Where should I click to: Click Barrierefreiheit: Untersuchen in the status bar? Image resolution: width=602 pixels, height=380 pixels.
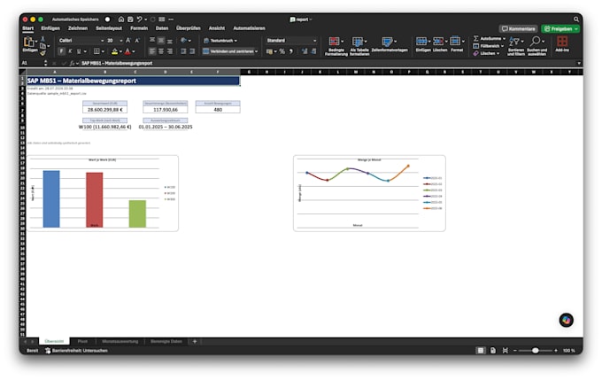coord(76,351)
